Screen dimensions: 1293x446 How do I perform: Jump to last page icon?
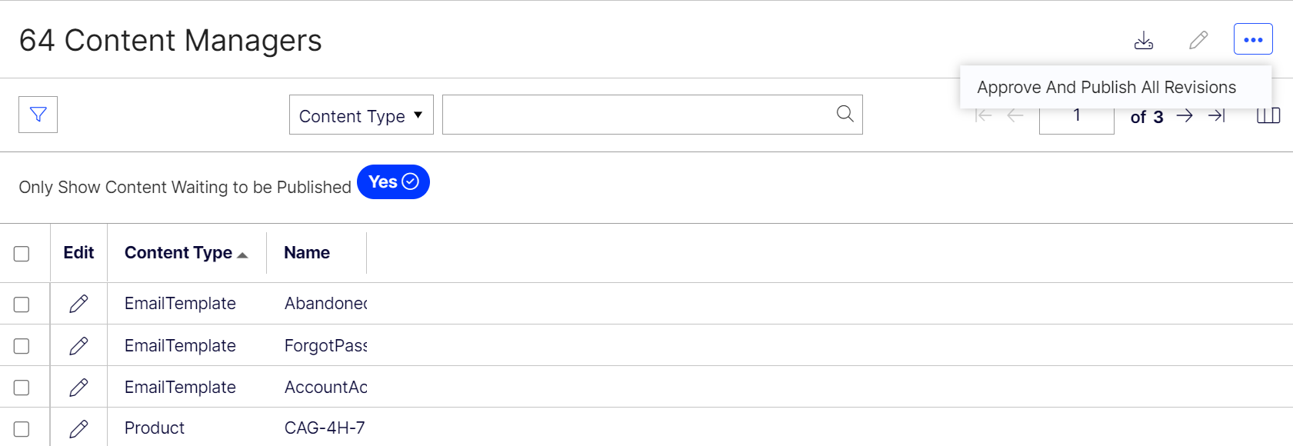[x=1217, y=115]
